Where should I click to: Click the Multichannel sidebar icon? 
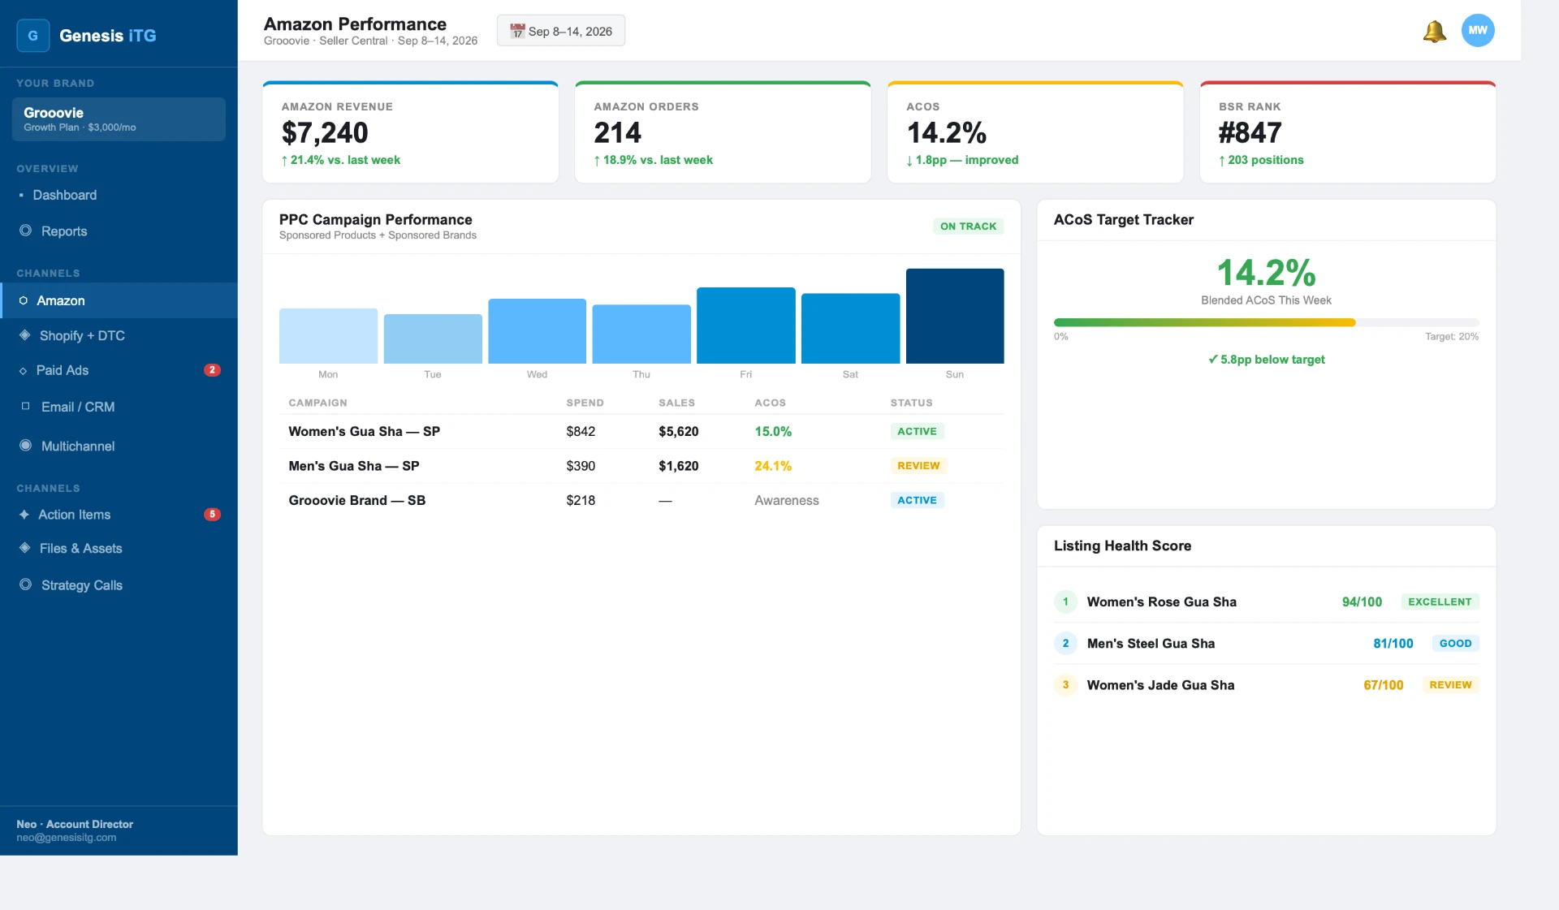26,446
